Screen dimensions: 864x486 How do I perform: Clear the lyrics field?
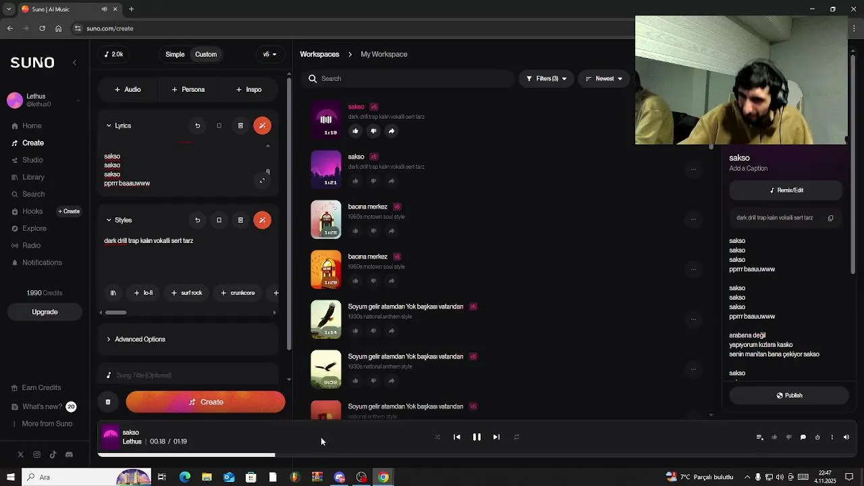coord(240,126)
